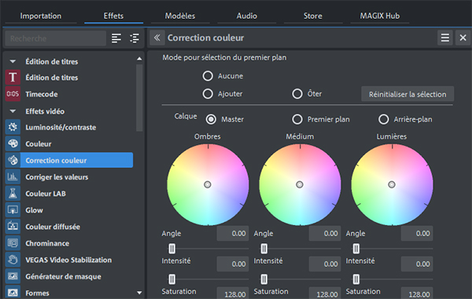Click the Médium Angle slider handle
This screenshot has height=299, width=472.
pos(264,249)
